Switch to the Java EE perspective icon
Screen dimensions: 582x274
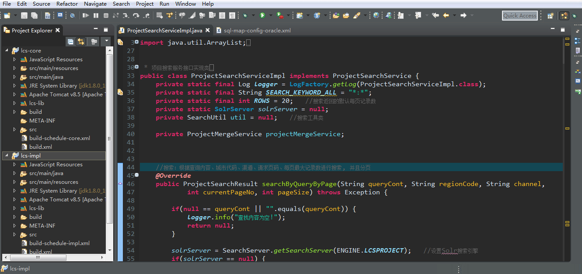tap(565, 16)
